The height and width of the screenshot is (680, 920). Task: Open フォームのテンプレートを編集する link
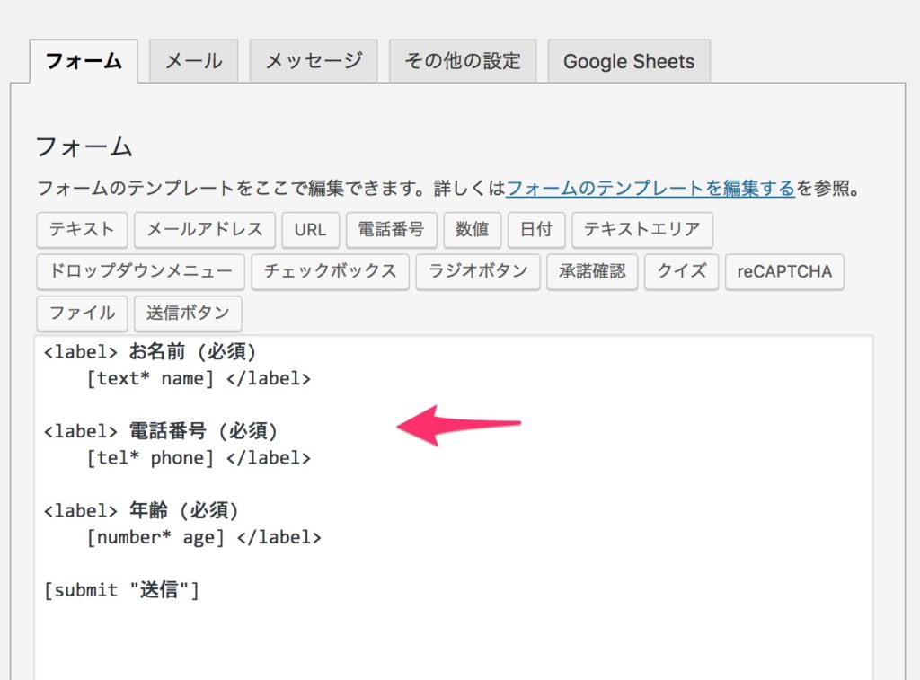(650, 189)
